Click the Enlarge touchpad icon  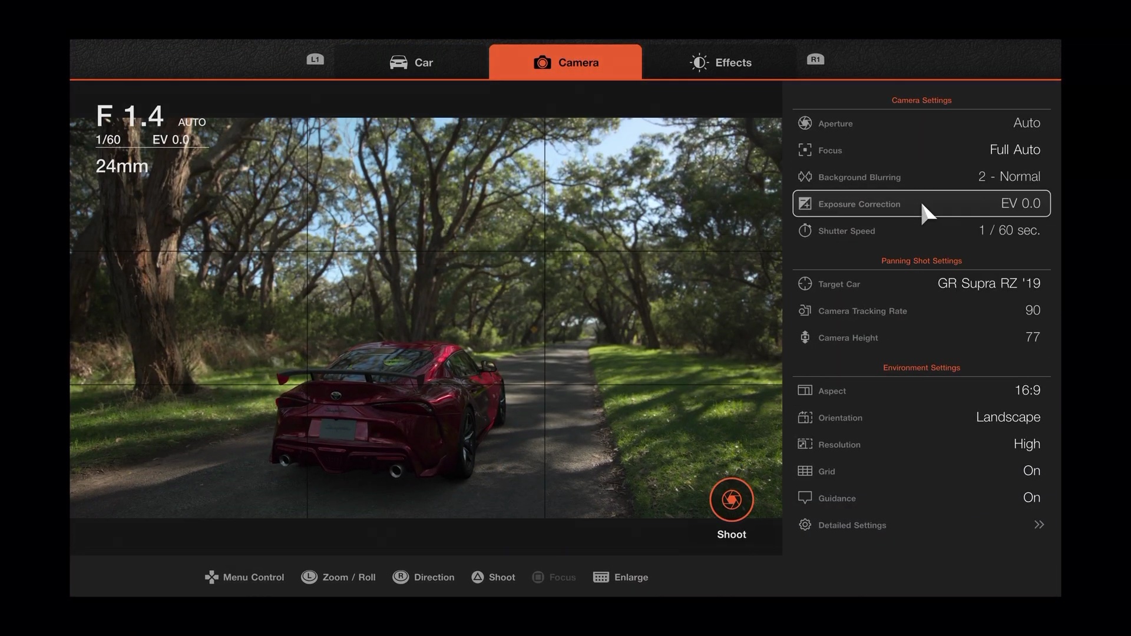[601, 577]
